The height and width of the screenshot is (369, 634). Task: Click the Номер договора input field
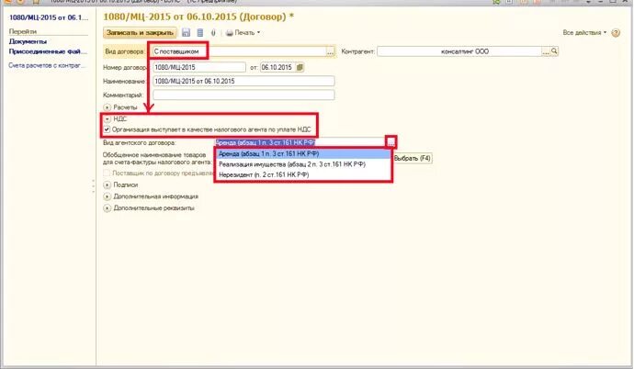199,67
